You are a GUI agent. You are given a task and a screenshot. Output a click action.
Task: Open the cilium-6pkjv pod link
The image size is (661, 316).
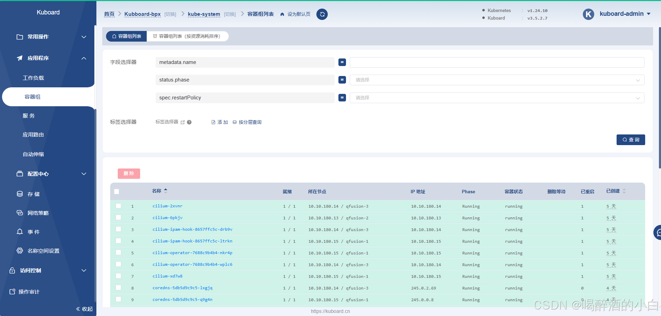[x=167, y=218]
